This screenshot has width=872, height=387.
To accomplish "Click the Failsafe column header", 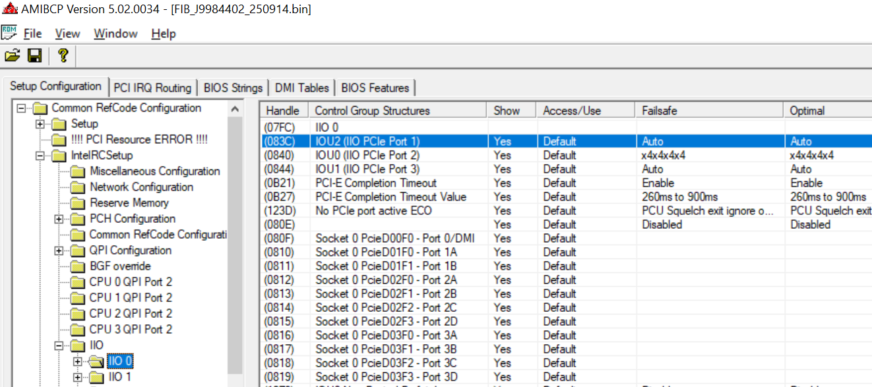I will [710, 111].
